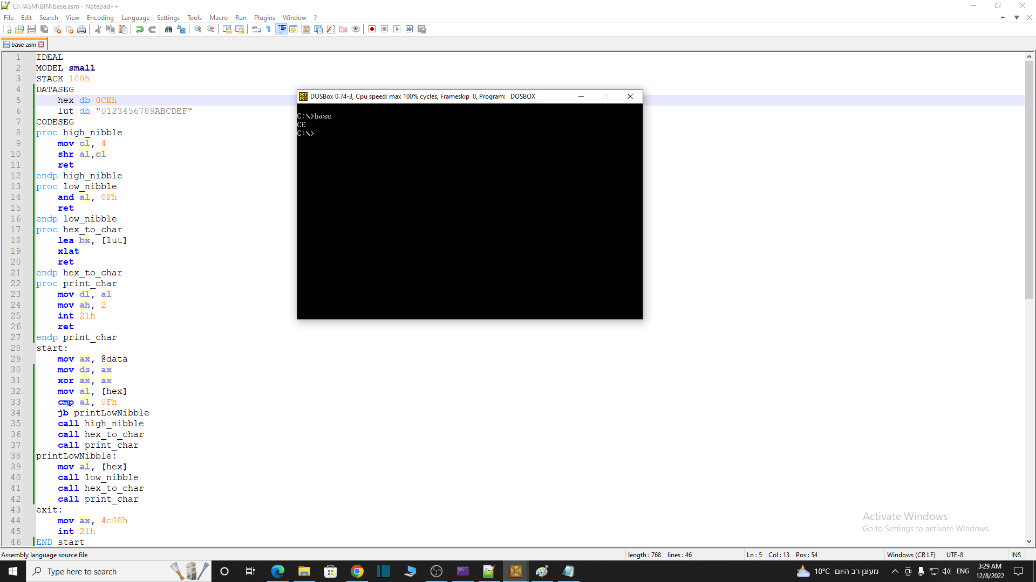Image resolution: width=1036 pixels, height=582 pixels.
Task: Toggle the word wrap toolbar button
Action: tap(256, 29)
